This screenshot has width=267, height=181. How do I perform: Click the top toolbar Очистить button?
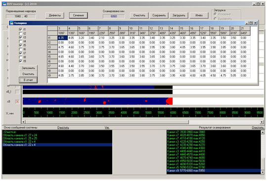coord(139,15)
